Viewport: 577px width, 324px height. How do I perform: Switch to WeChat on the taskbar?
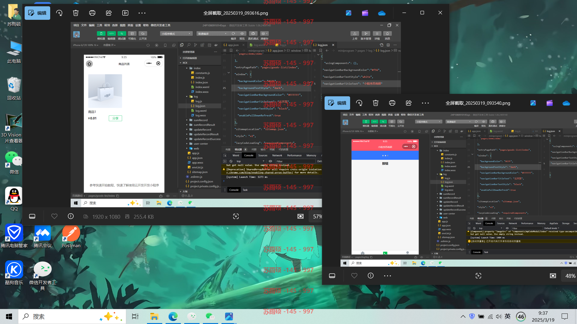tap(210, 316)
